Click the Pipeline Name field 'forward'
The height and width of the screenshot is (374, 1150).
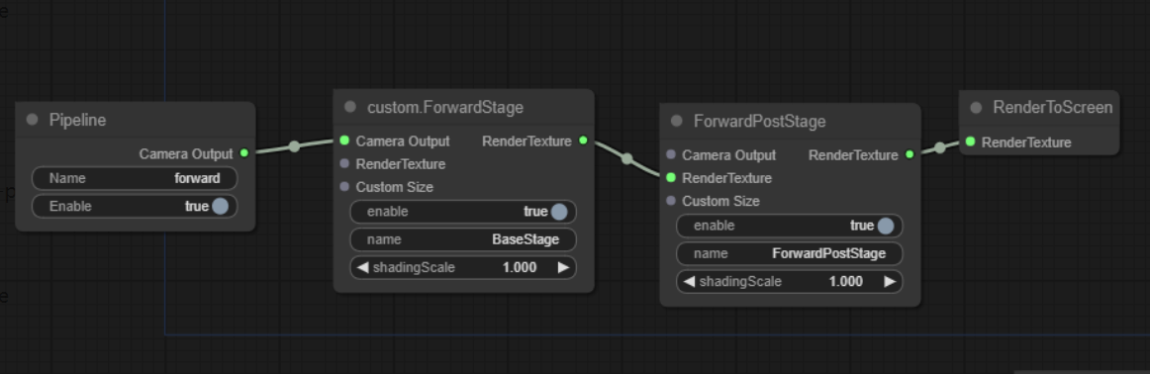(x=135, y=178)
